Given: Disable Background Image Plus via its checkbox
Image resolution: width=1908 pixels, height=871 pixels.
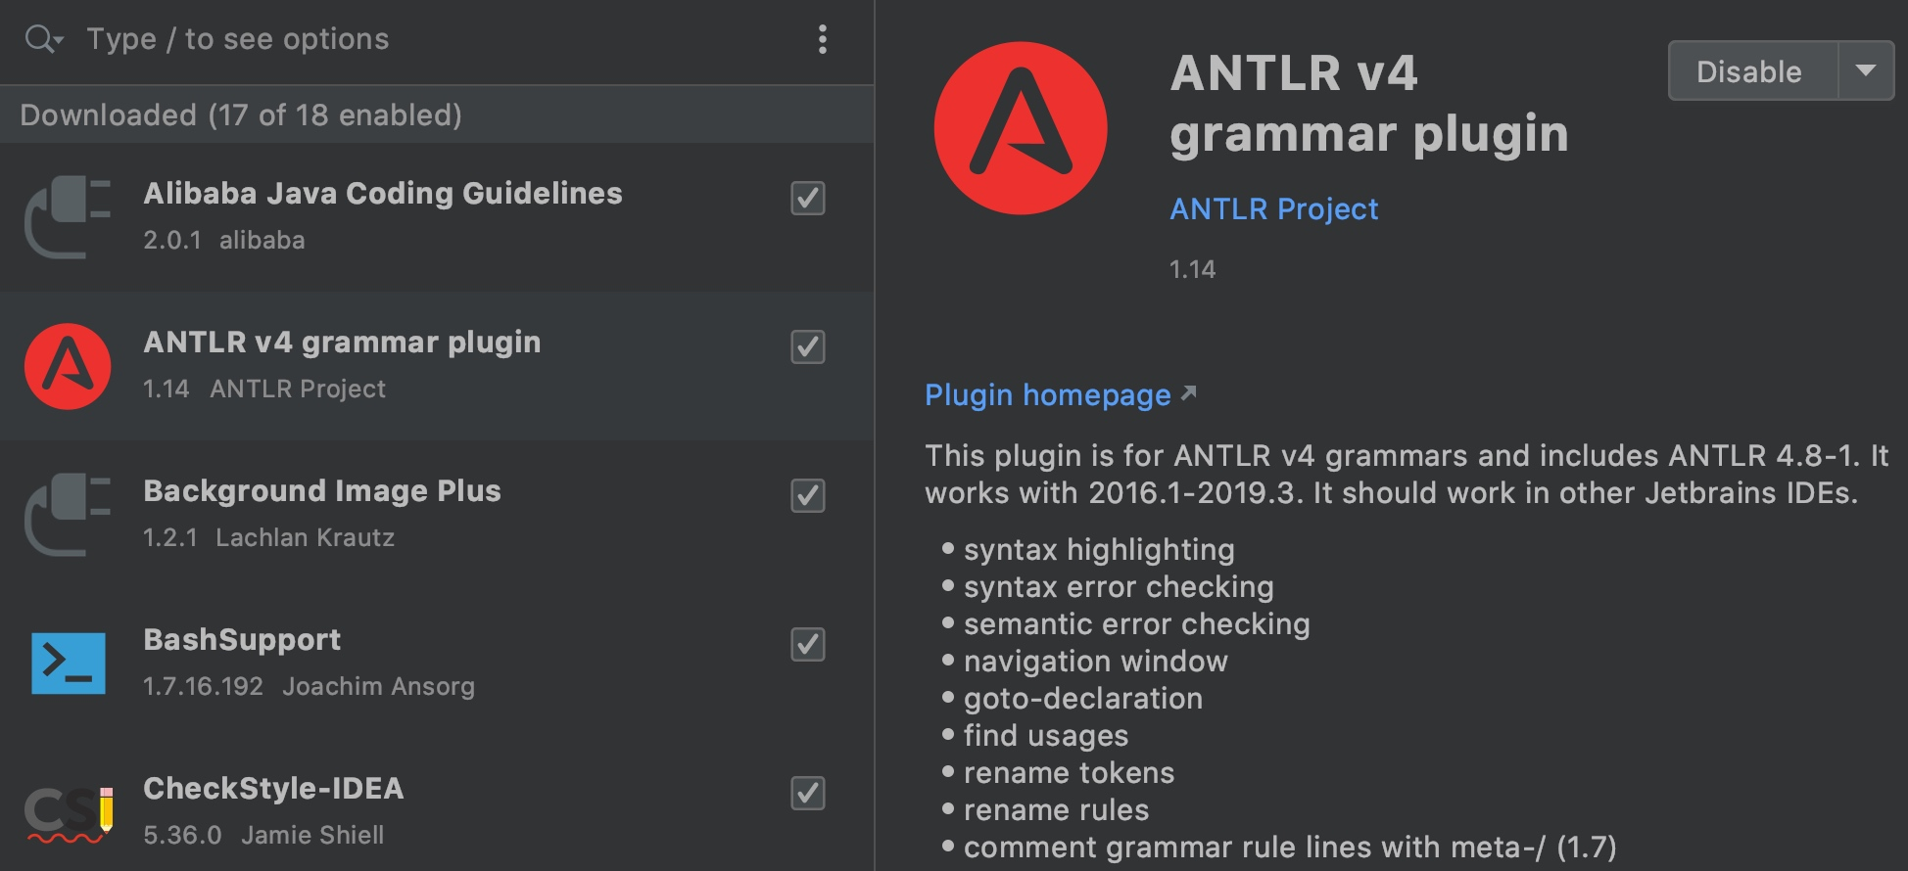Looking at the screenshot, I should point(807,495).
